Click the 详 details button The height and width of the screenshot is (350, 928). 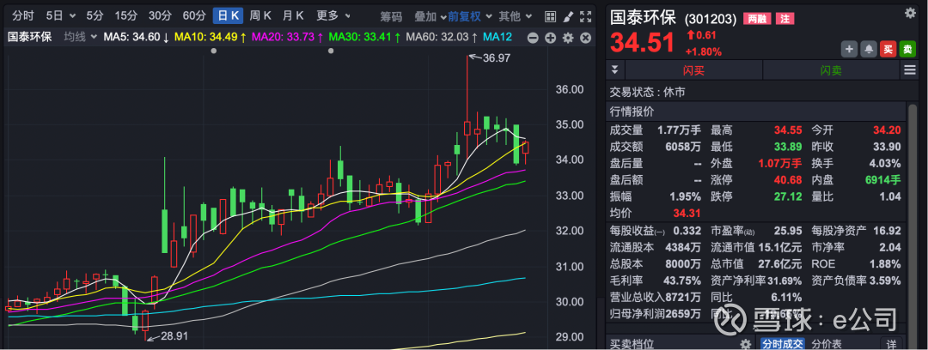[x=891, y=343]
